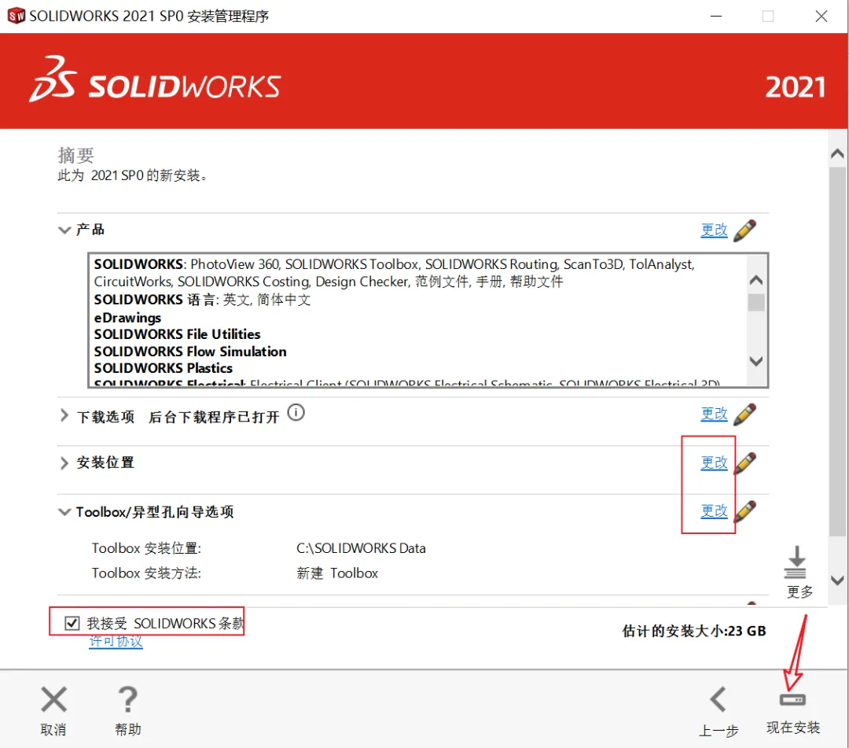
Task: Click 更改 link for 产品
Action: [714, 230]
